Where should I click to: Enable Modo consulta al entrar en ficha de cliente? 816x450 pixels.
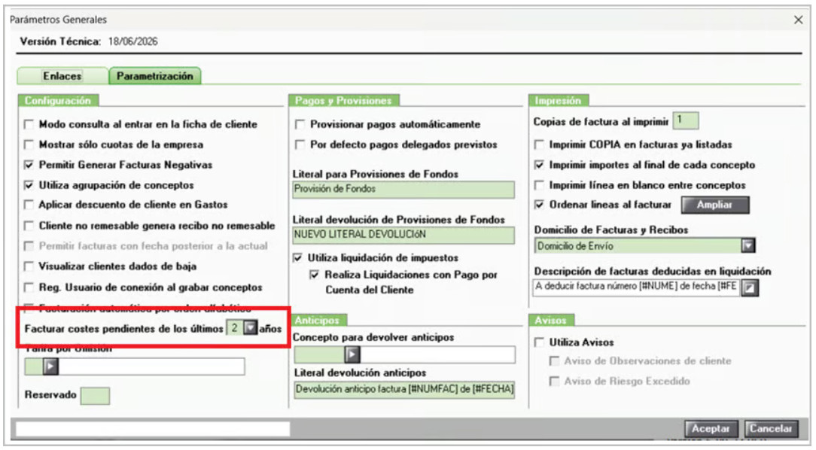tap(29, 124)
